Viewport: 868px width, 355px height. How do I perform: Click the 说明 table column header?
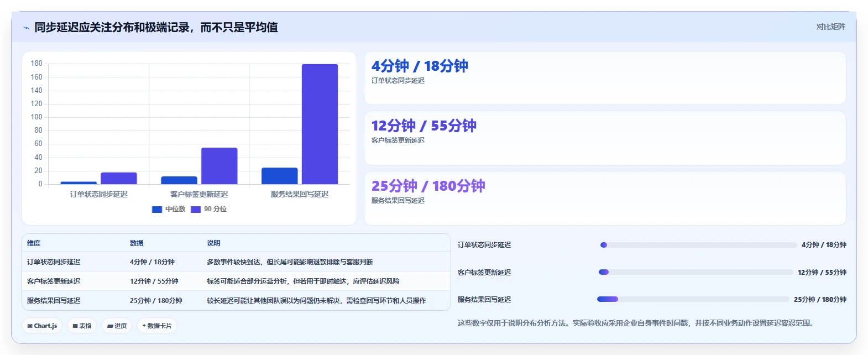pyautogui.click(x=213, y=243)
